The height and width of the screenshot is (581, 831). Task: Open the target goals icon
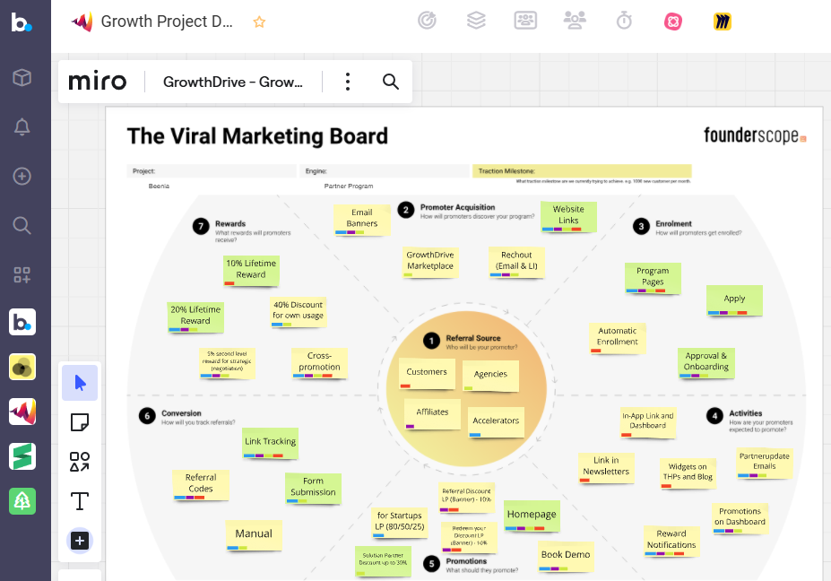[x=428, y=22]
